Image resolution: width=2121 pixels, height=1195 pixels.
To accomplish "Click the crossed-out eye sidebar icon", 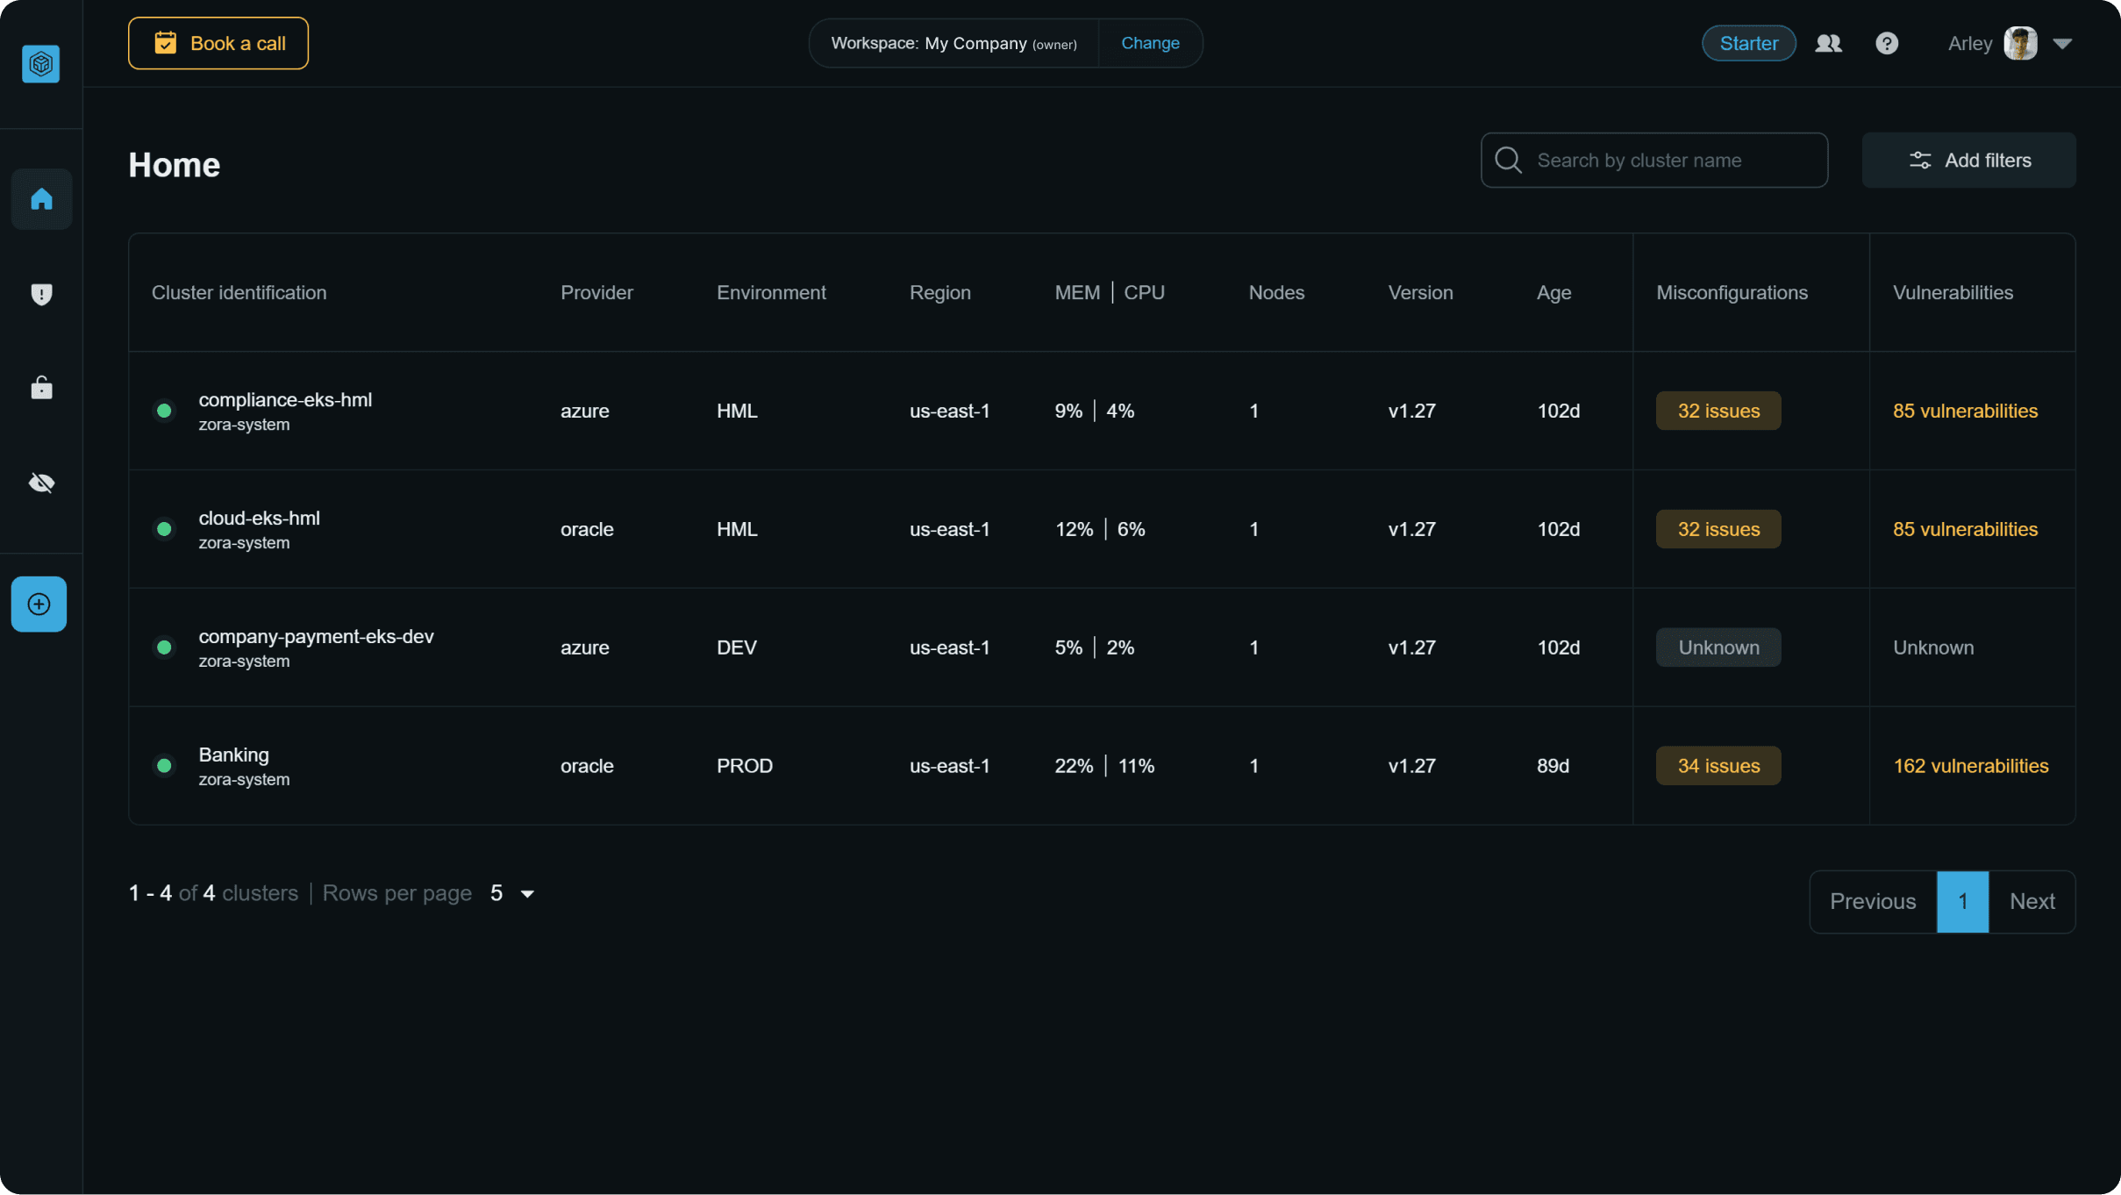I will pyautogui.click(x=41, y=483).
